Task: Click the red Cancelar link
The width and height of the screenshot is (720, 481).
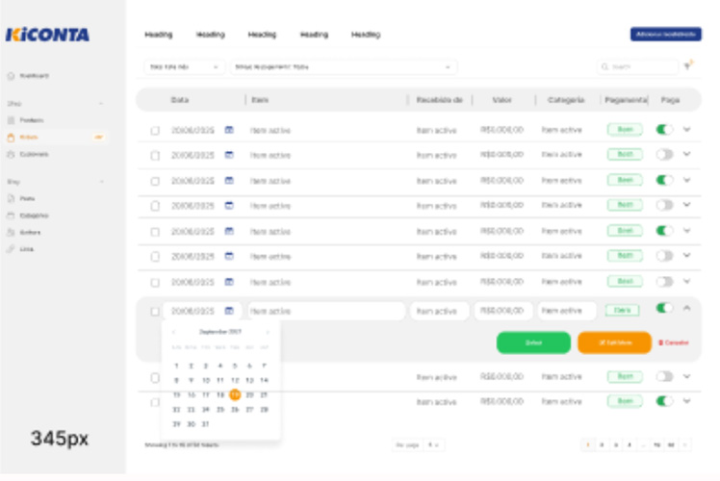Action: (x=674, y=342)
